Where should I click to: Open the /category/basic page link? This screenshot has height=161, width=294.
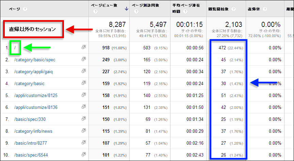coord(29,83)
